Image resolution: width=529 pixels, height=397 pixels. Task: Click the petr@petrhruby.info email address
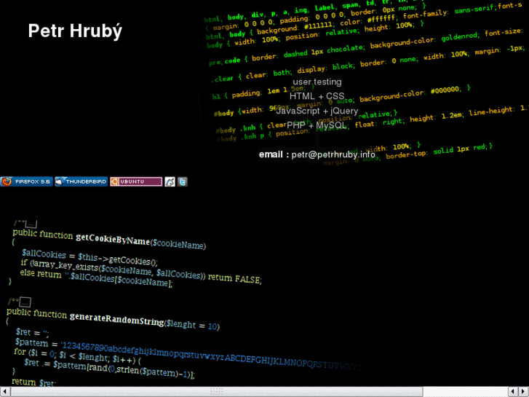click(x=333, y=154)
